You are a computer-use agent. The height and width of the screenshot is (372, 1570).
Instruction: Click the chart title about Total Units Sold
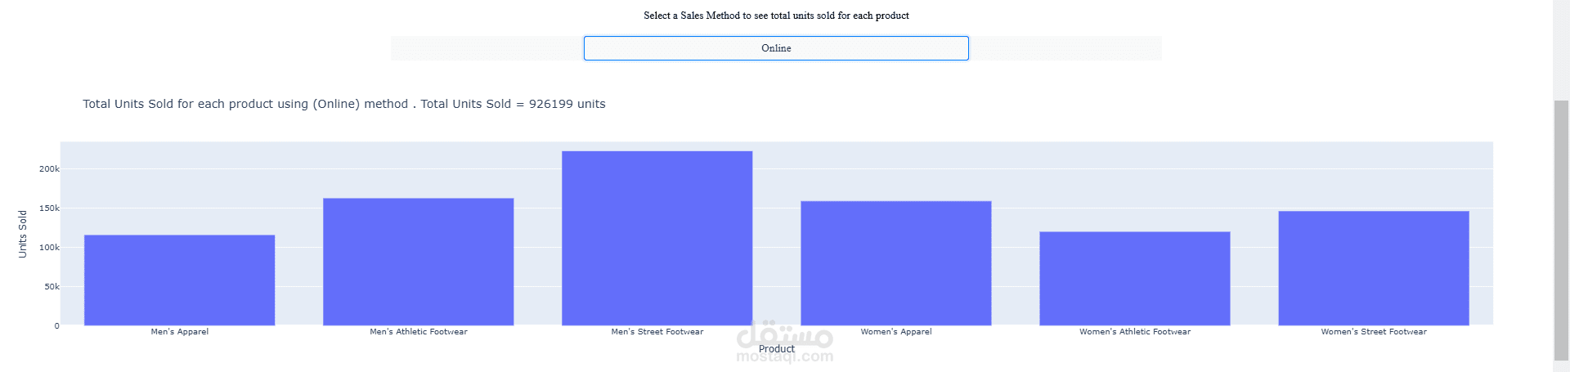[343, 104]
